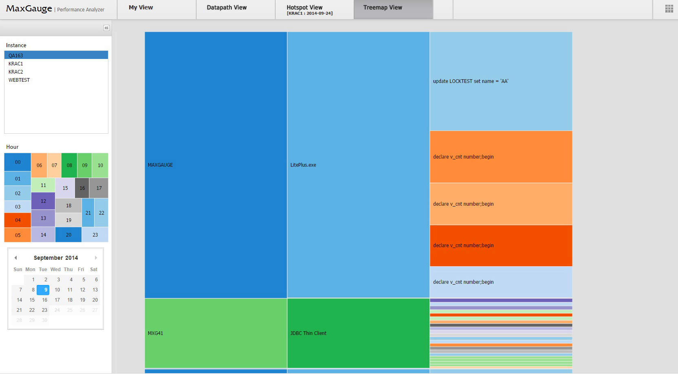The image size is (678, 374).
Task: Open the LitePlus.exe treemap block
Action: point(359,165)
